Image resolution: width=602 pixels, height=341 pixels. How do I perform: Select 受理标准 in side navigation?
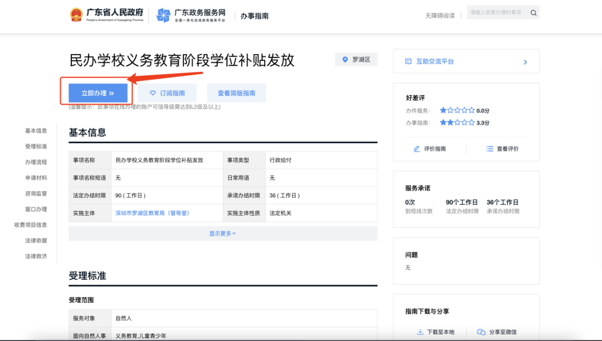tap(36, 147)
